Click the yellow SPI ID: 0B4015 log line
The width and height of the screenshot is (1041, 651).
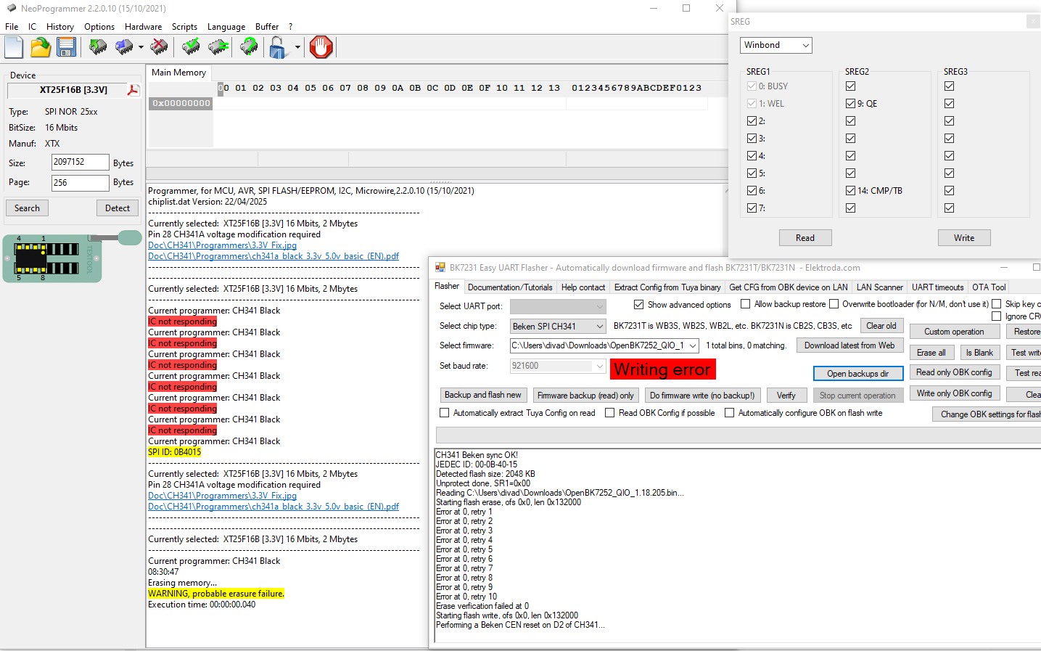175,452
